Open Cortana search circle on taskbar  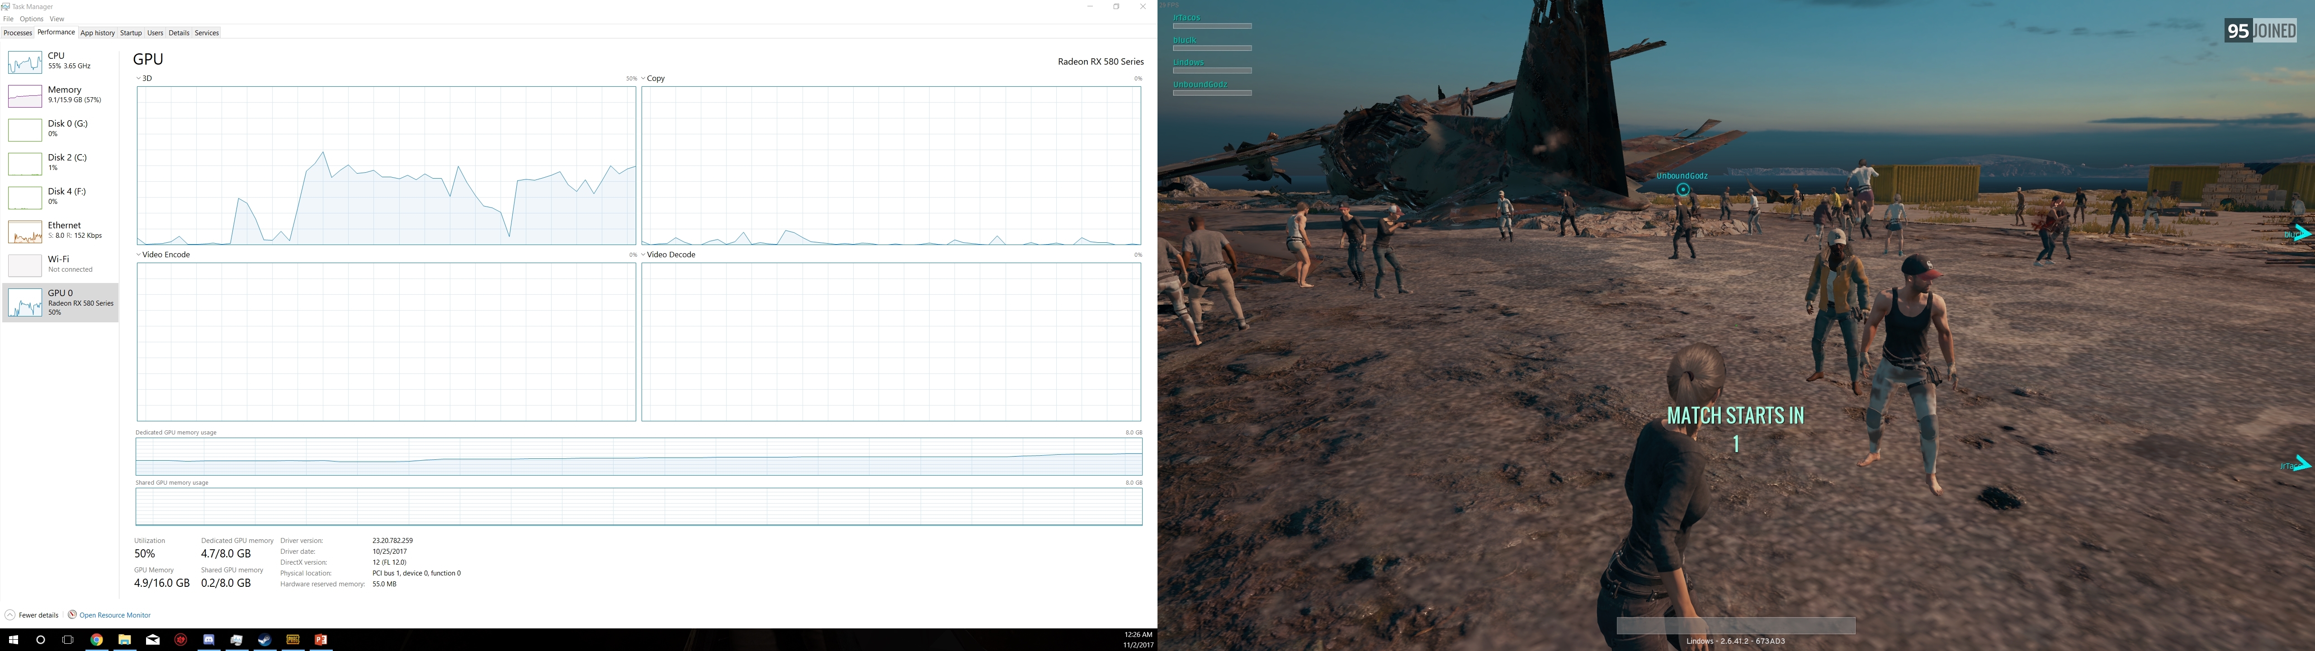tap(40, 640)
